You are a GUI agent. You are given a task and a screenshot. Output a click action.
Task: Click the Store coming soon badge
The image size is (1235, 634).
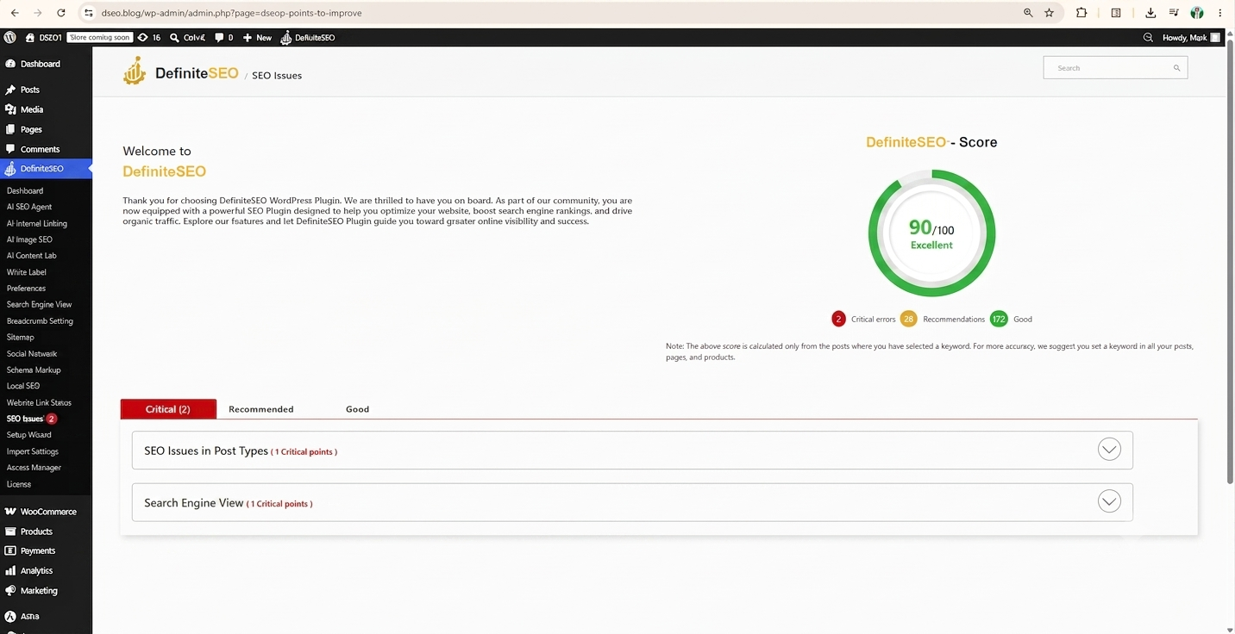pos(100,38)
